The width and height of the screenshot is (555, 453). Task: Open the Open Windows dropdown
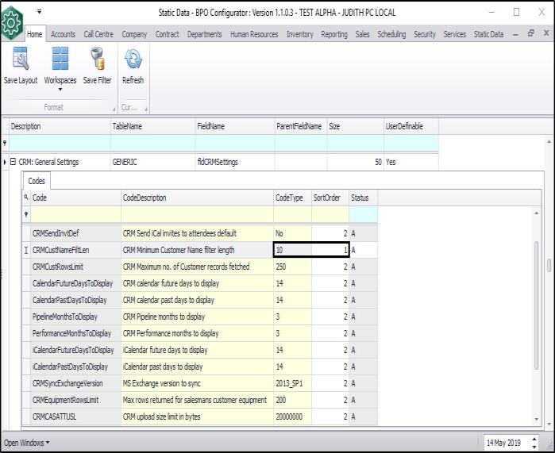pyautogui.click(x=26, y=442)
